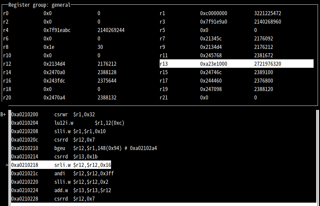320x206 pixels.
Task: Click the Register group: general title
Action: [39, 5]
